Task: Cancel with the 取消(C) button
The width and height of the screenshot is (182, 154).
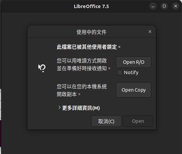Action: [x=106, y=121]
